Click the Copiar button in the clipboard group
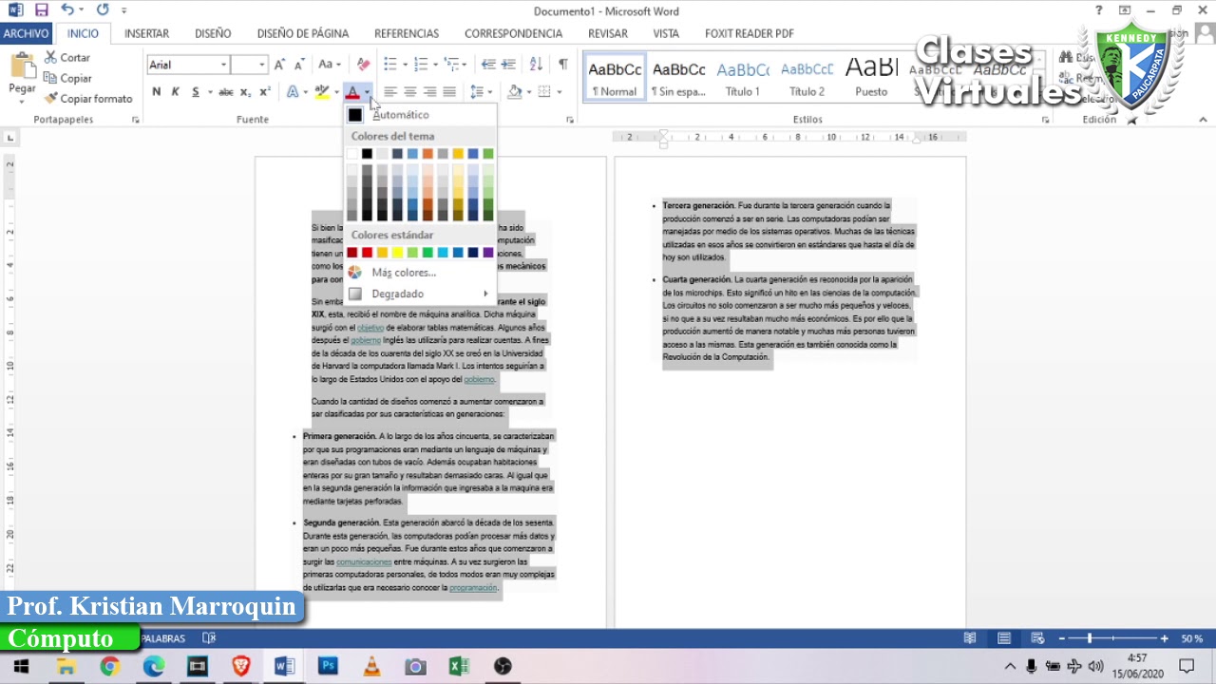This screenshot has width=1216, height=684. point(67,78)
